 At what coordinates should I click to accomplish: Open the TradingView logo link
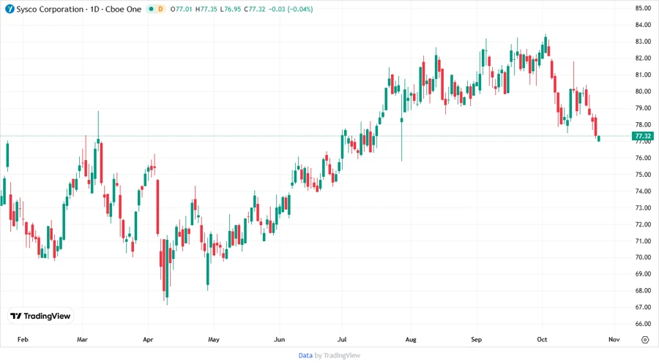(x=41, y=316)
